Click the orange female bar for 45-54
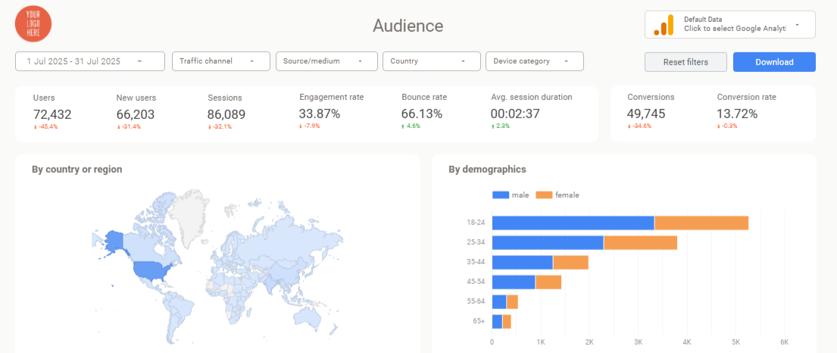 [548, 282]
